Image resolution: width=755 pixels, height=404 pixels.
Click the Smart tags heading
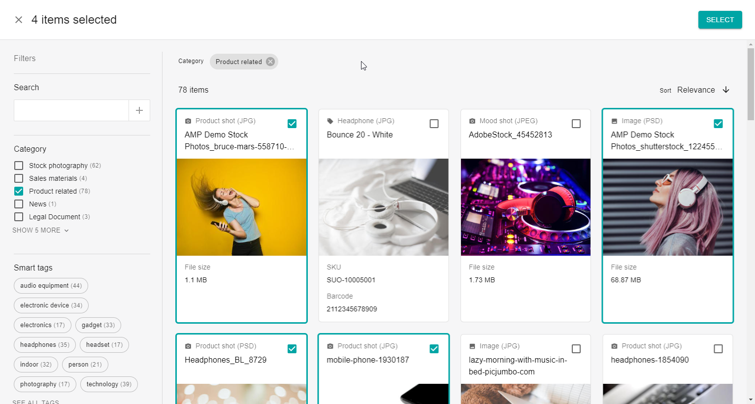click(33, 268)
